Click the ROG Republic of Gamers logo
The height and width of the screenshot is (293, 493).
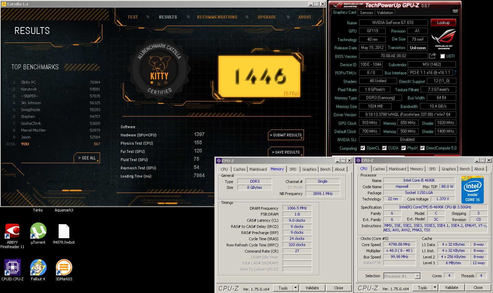(444, 39)
